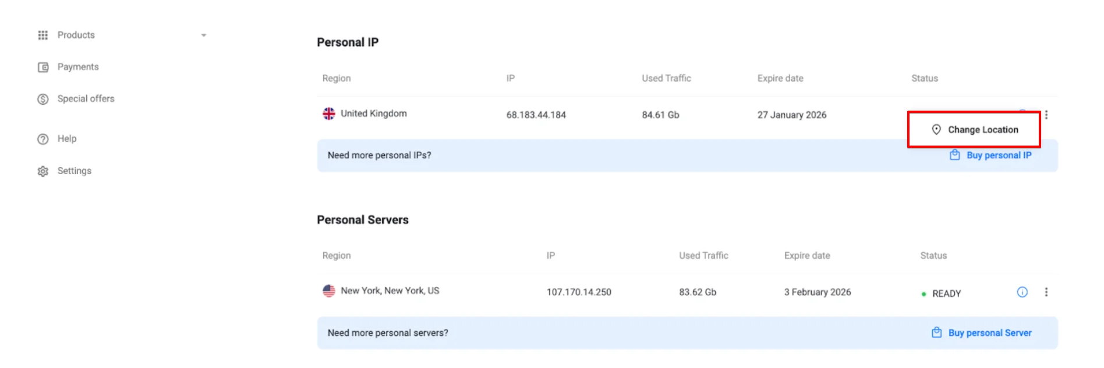Click the server IP 107.170.14.250
This screenshot has height=368, width=1104.
[578, 292]
